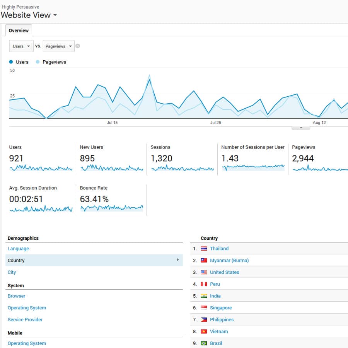Click the India country link
348x348 pixels.
pos(215,296)
